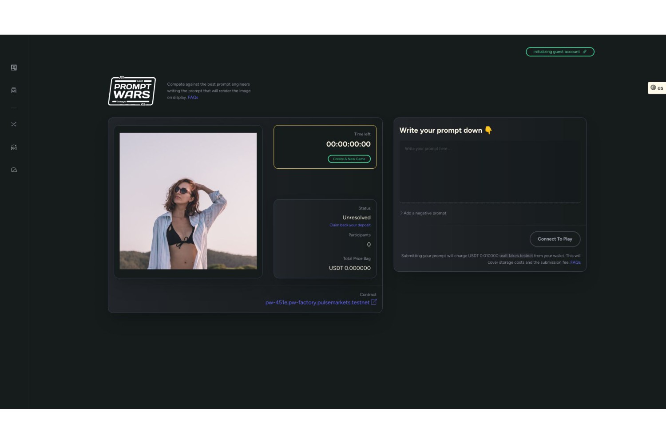Open the chat bubbles sidebar icon

pyautogui.click(x=14, y=170)
